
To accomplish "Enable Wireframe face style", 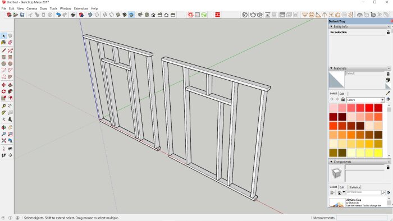I will [x=105, y=15].
